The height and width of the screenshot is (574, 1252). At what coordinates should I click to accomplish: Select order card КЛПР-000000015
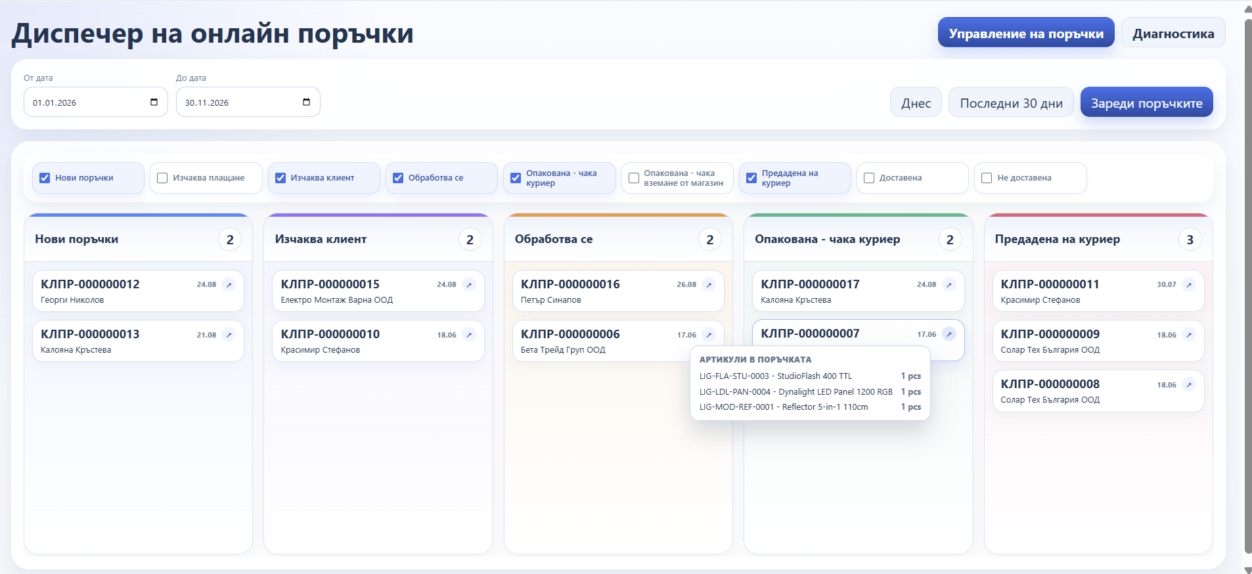click(x=378, y=291)
